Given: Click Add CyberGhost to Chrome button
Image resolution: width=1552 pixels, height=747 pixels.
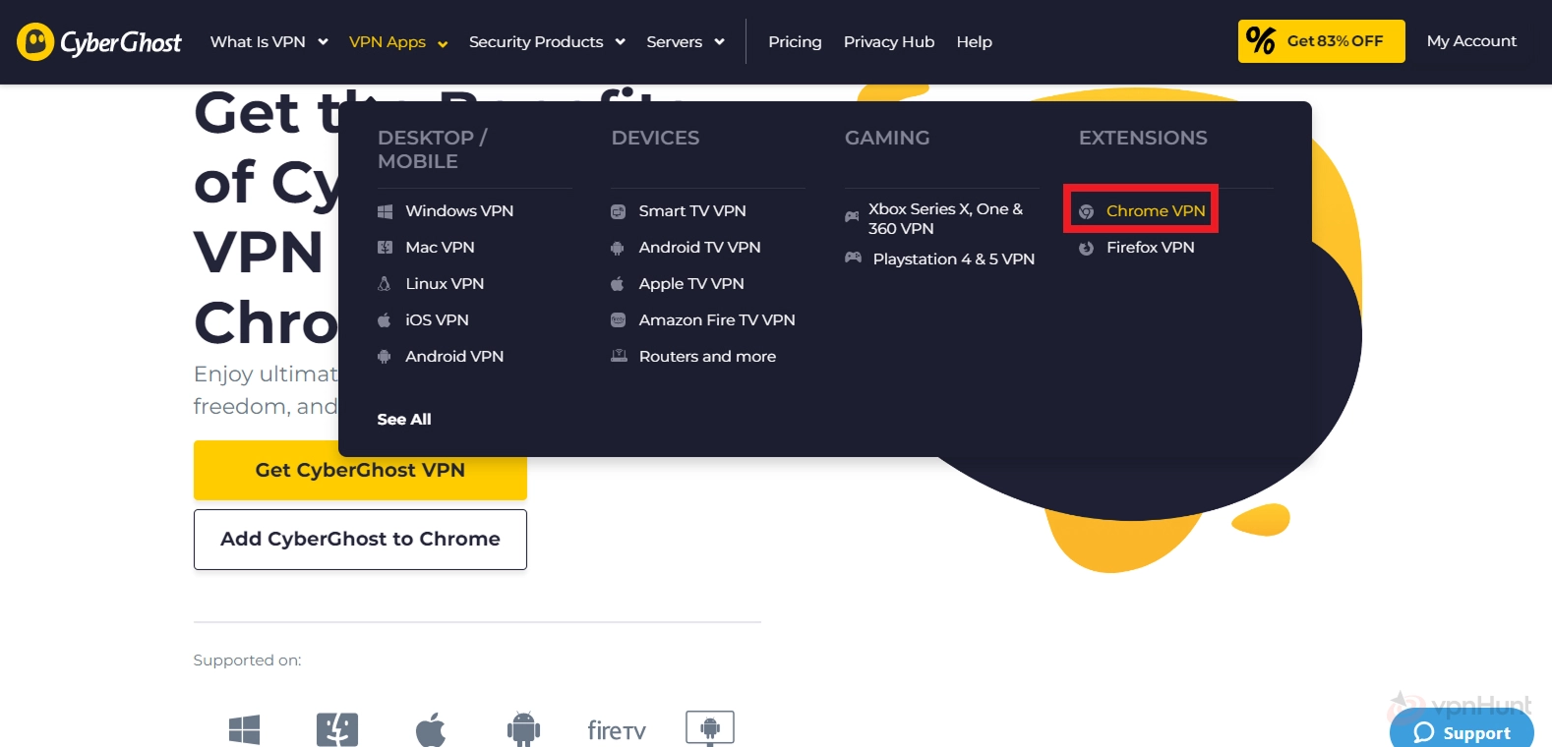Looking at the screenshot, I should [360, 539].
